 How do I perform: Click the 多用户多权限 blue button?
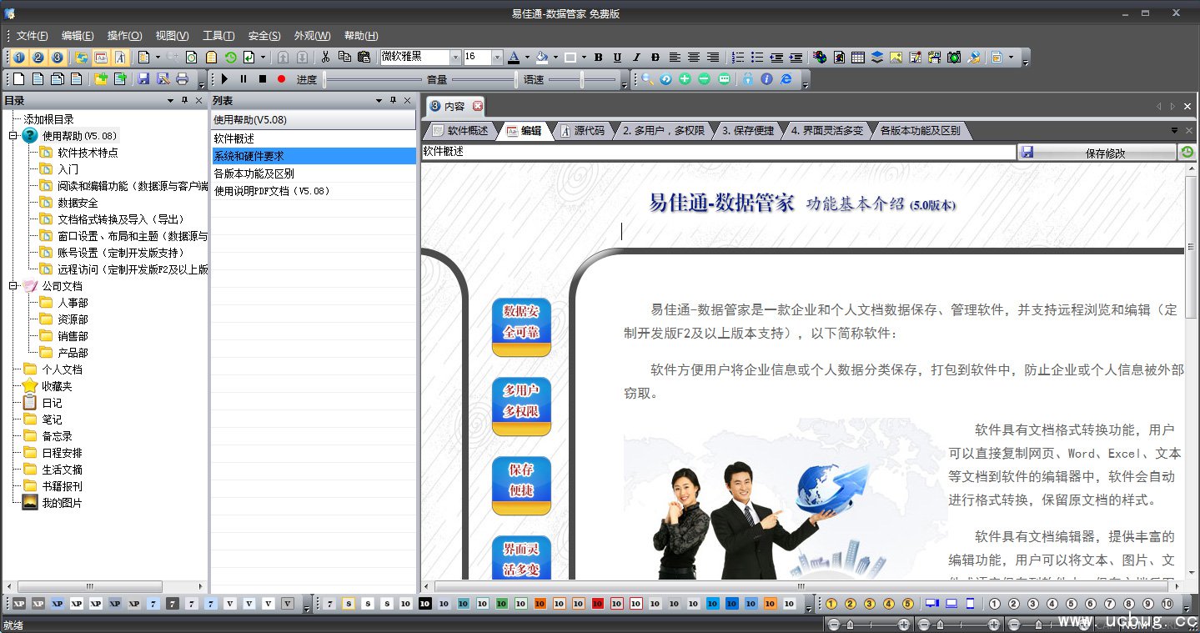pyautogui.click(x=521, y=406)
